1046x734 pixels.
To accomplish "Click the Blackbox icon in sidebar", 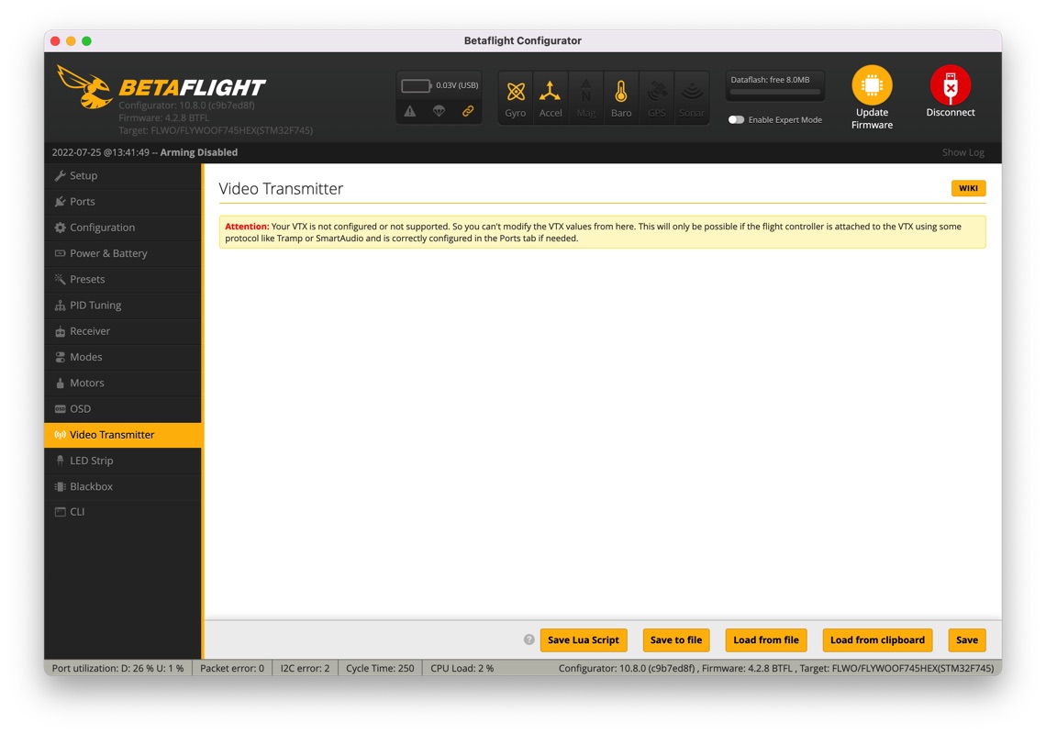I will pyautogui.click(x=60, y=486).
